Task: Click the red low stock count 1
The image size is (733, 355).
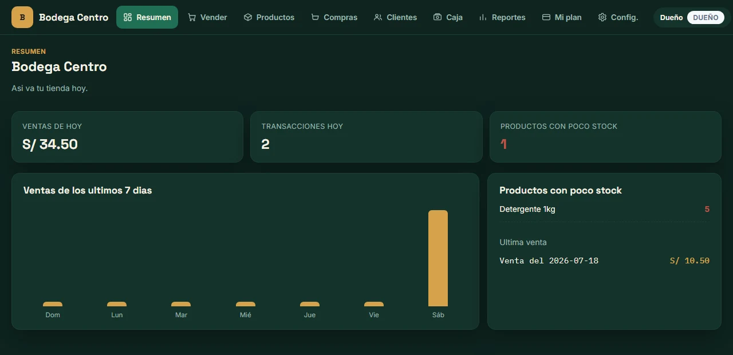Action: tap(504, 144)
